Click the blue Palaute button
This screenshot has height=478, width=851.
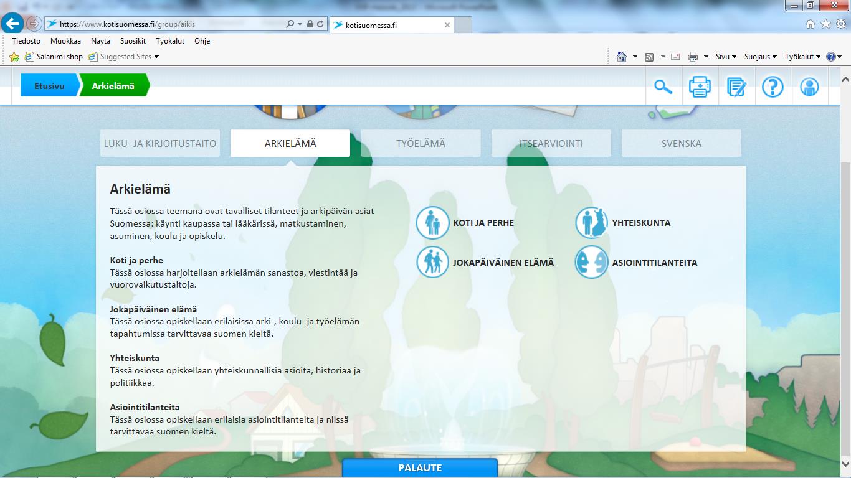tap(420, 468)
